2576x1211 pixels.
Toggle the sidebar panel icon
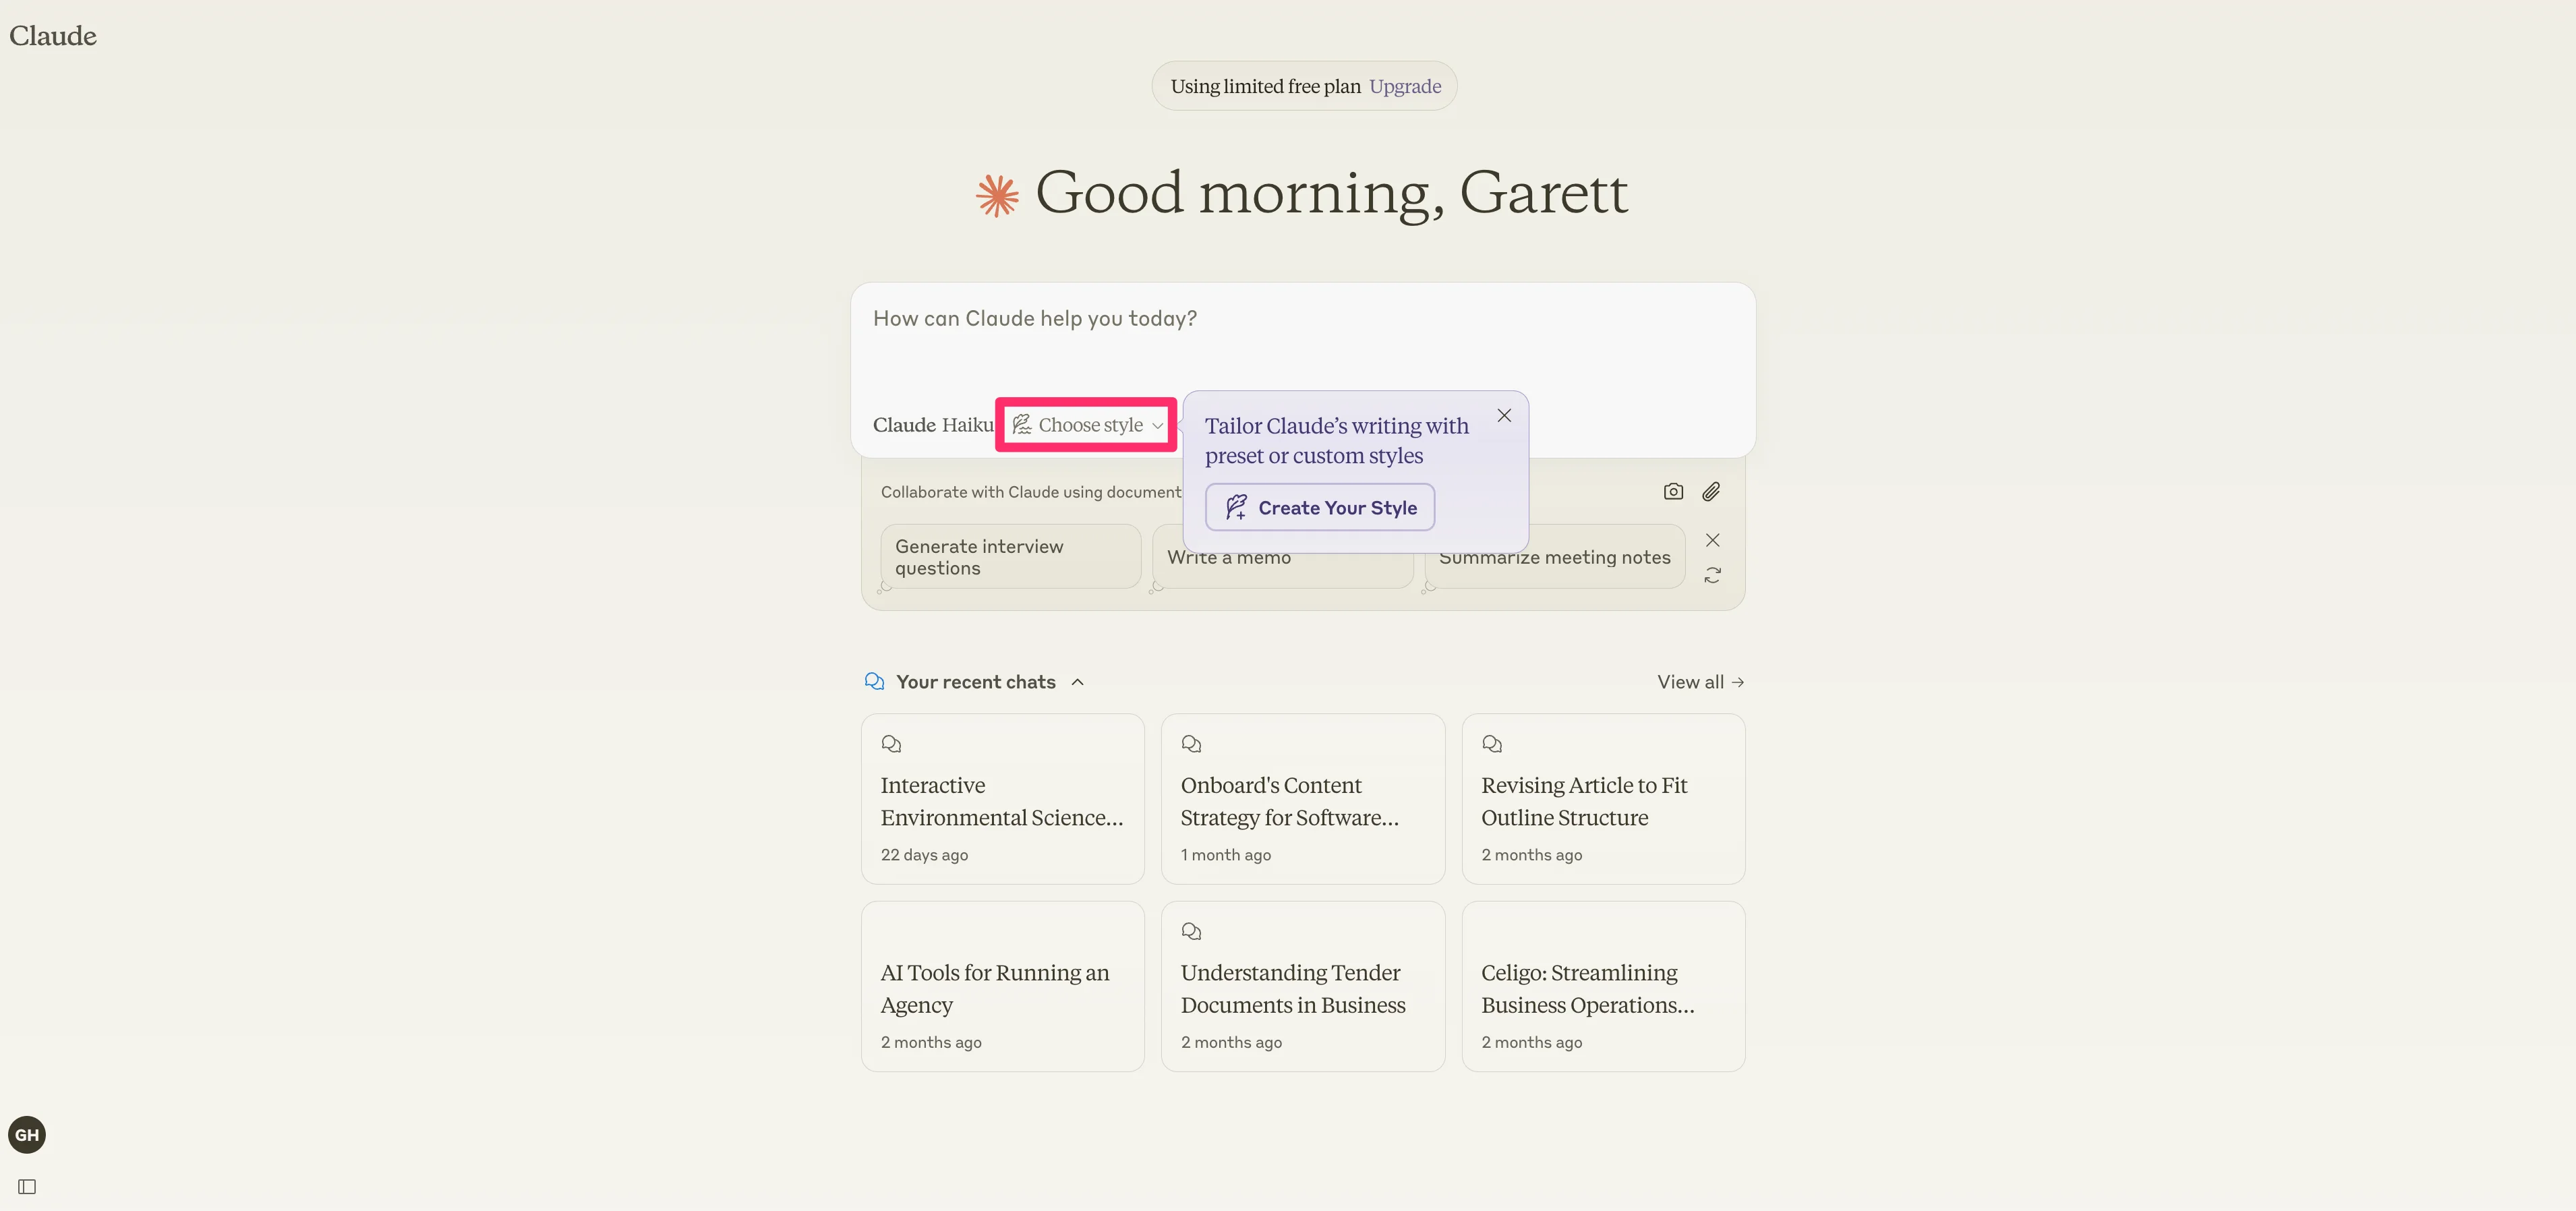(27, 1186)
